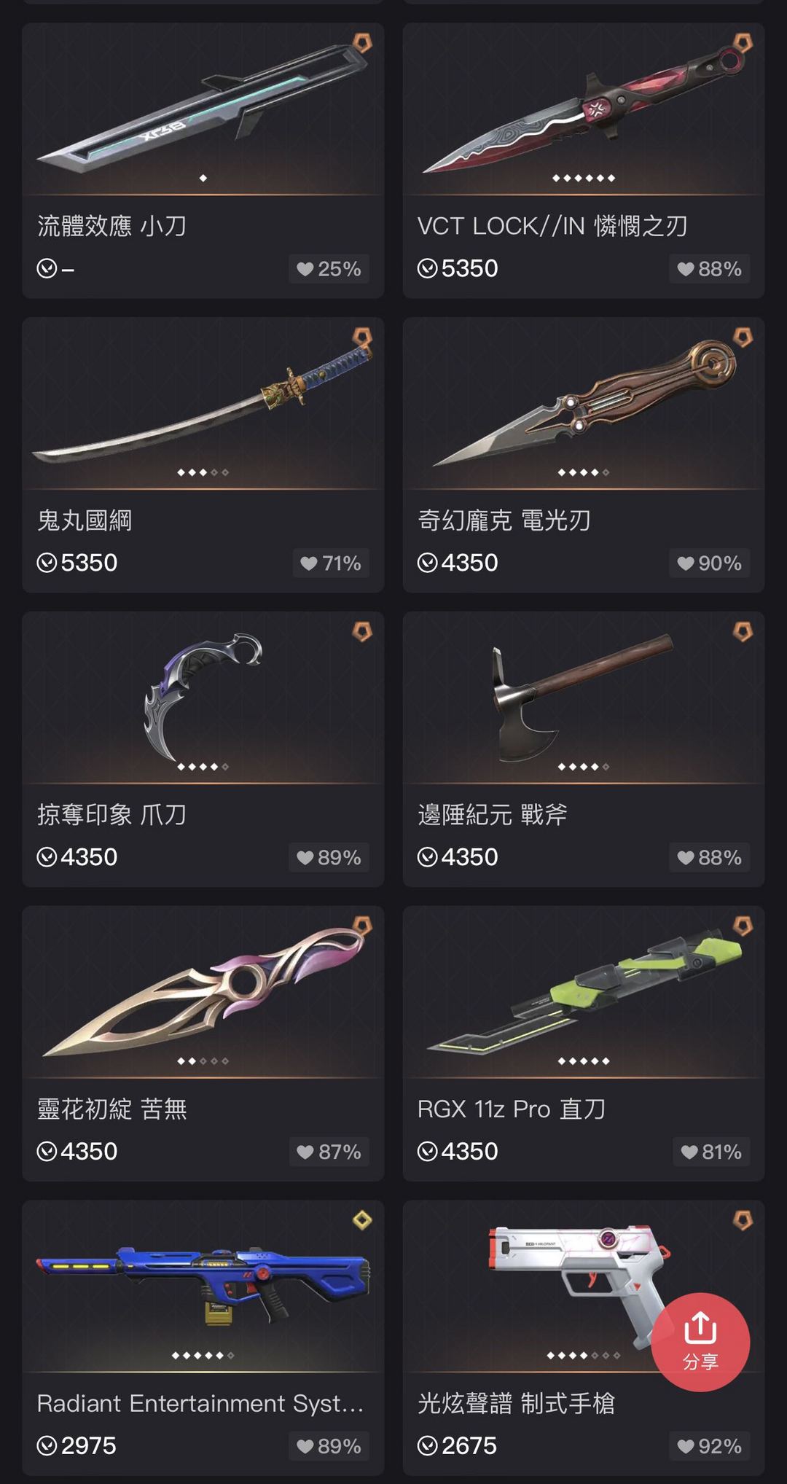Viewport: 787px width, 1484px height.
Task: Click tier badge icon on 流體效應 小刀 card
Action: [362, 43]
